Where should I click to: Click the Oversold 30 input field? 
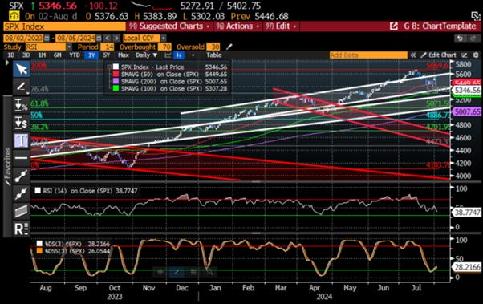tap(213, 47)
